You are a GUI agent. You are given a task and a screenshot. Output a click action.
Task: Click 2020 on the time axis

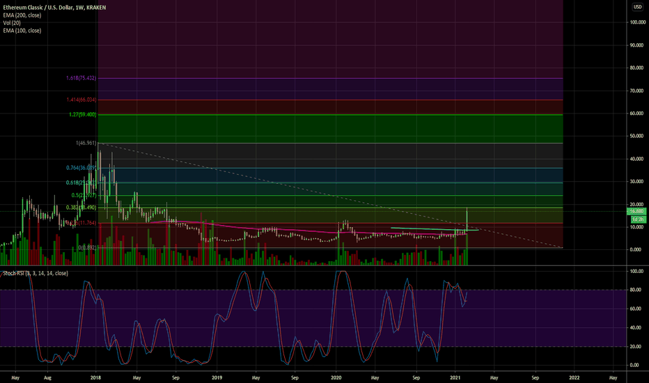(336, 377)
